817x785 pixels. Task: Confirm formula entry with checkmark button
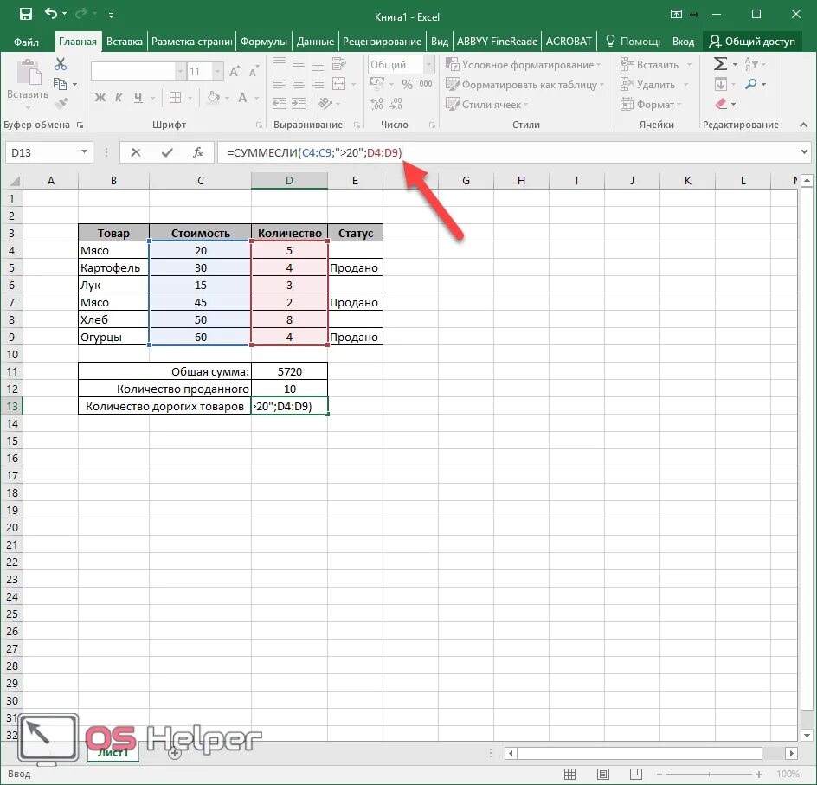(167, 152)
